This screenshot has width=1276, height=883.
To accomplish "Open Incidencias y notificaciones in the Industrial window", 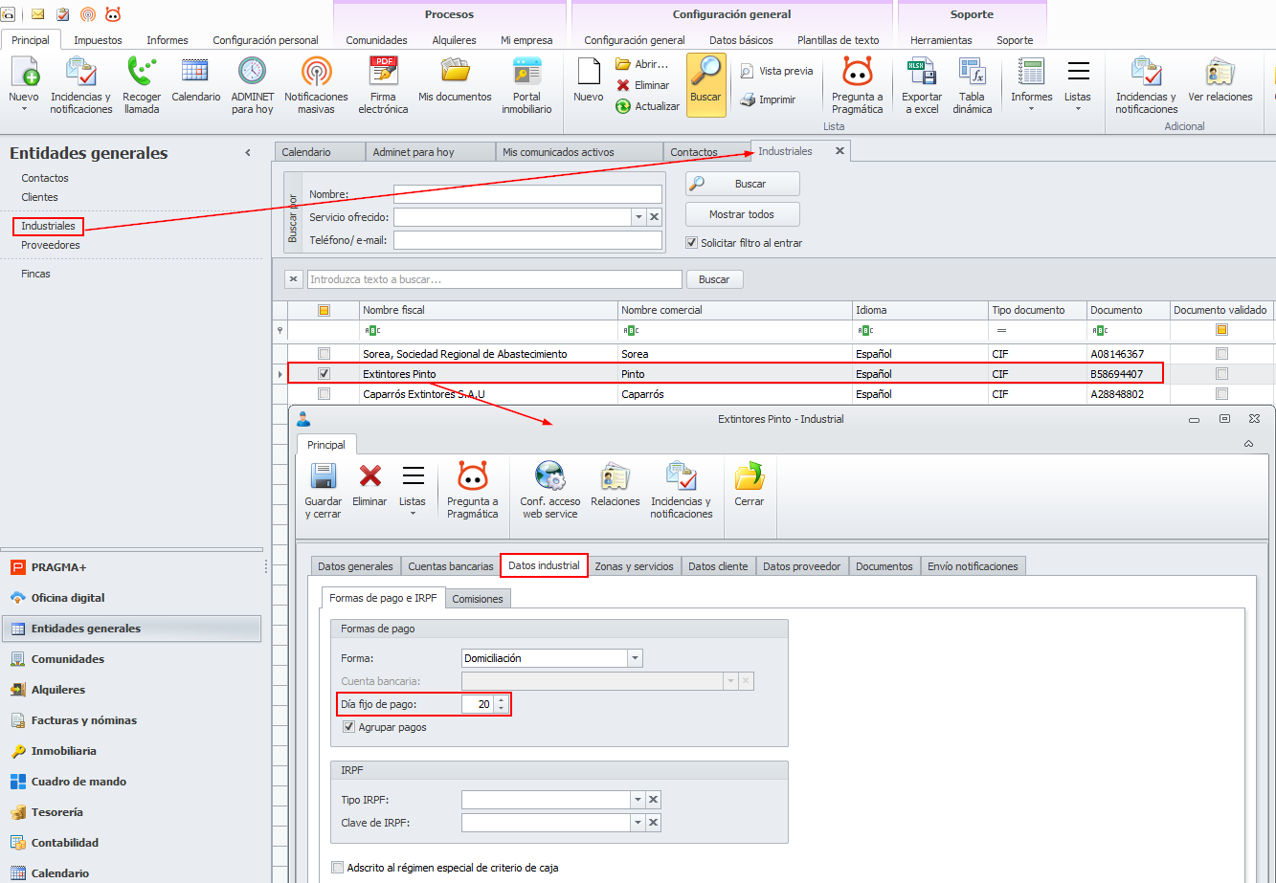I will pos(682,492).
